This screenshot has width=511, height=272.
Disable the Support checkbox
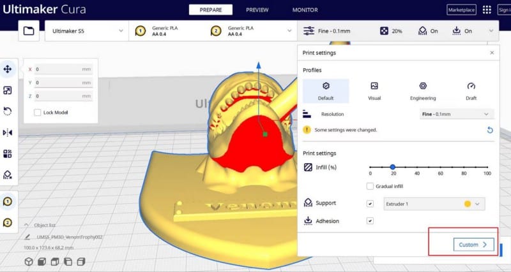tap(370, 204)
